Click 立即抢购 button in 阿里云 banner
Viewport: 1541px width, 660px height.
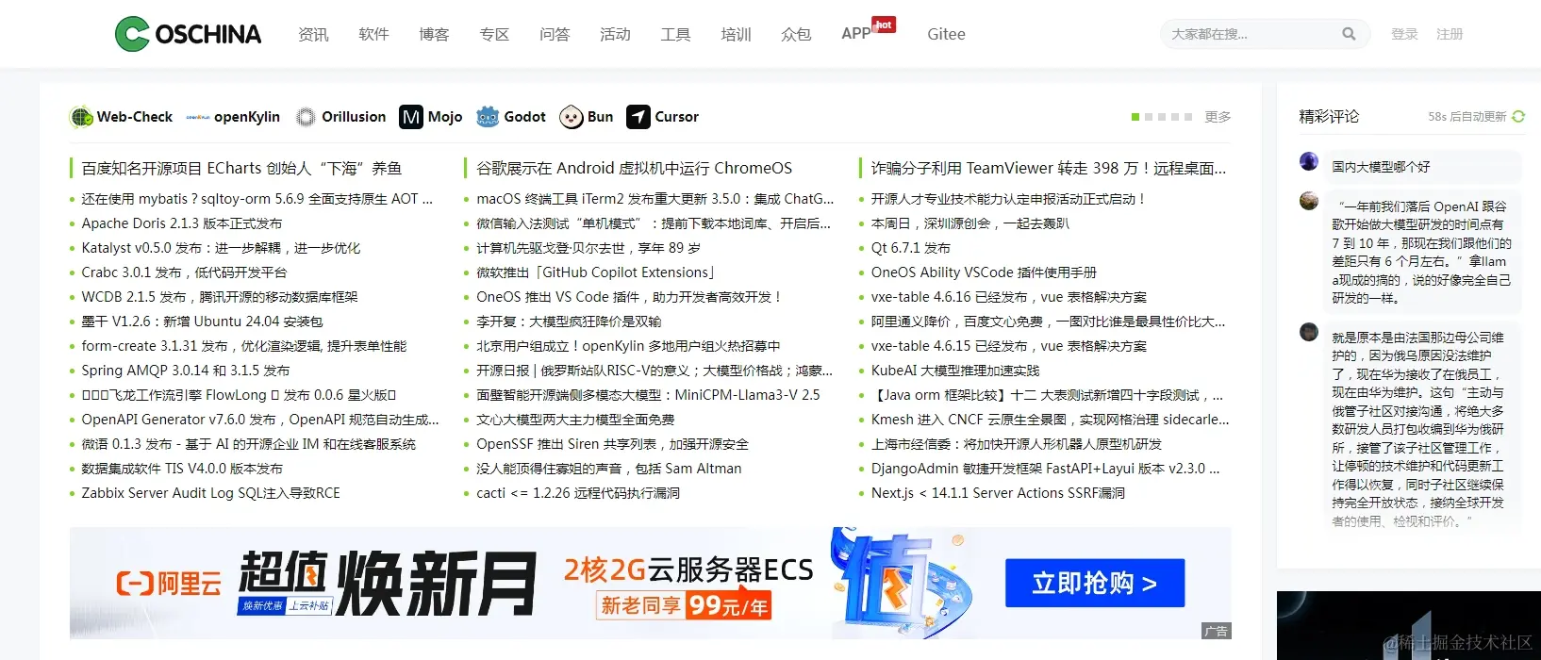point(1094,584)
